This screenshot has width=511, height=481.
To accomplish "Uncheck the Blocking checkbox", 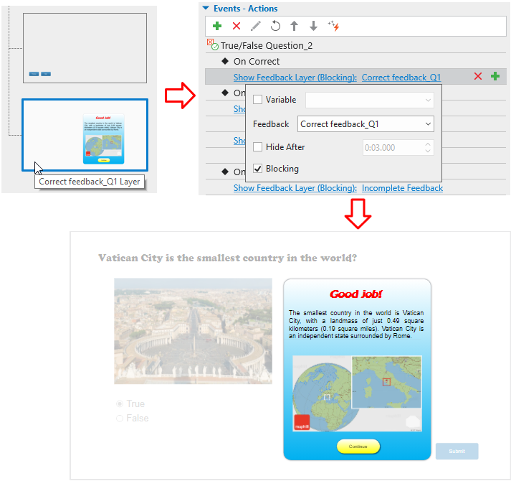I will pos(258,169).
